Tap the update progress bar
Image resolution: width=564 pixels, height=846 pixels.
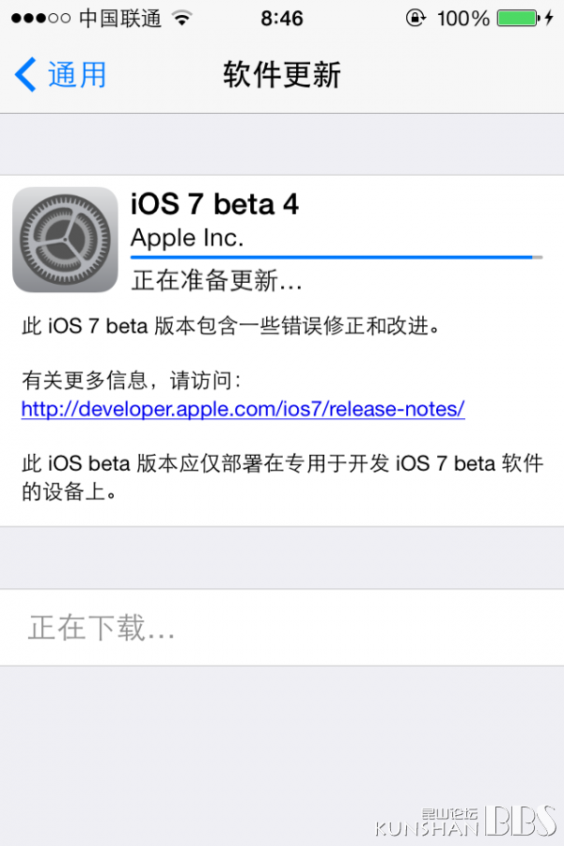pos(337,258)
